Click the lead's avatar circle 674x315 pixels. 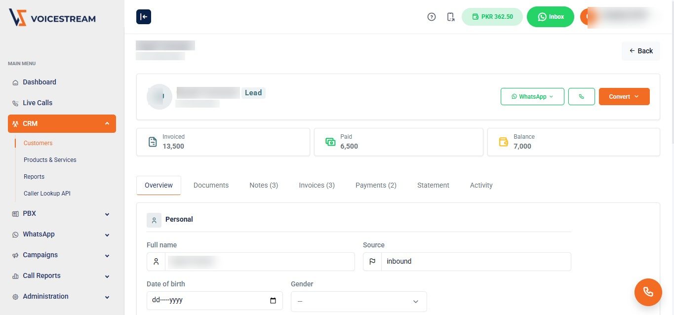coord(159,97)
